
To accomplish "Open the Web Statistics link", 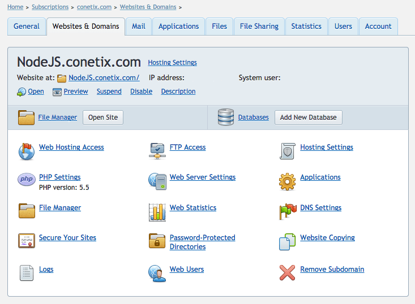I will [193, 207].
